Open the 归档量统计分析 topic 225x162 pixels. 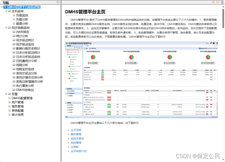point(27,61)
